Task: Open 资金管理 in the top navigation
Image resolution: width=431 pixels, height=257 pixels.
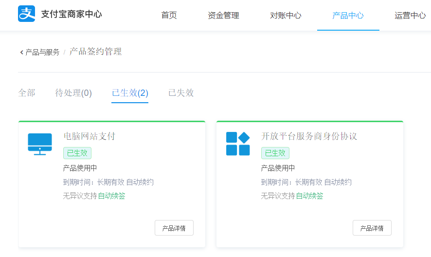Action: [x=223, y=16]
